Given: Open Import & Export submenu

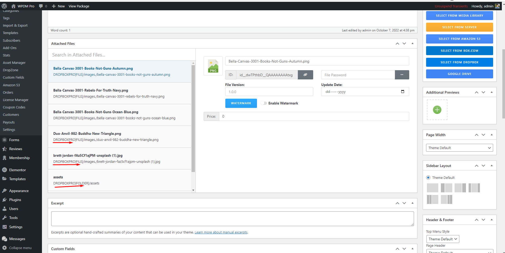Looking at the screenshot, I should point(15,26).
